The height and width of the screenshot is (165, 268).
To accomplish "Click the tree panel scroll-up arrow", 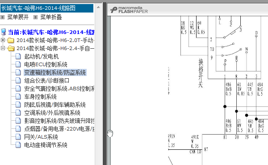I will (x=98, y=7).
